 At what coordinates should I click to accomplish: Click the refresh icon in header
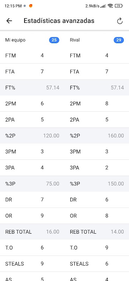pyautogui.click(x=120, y=21)
